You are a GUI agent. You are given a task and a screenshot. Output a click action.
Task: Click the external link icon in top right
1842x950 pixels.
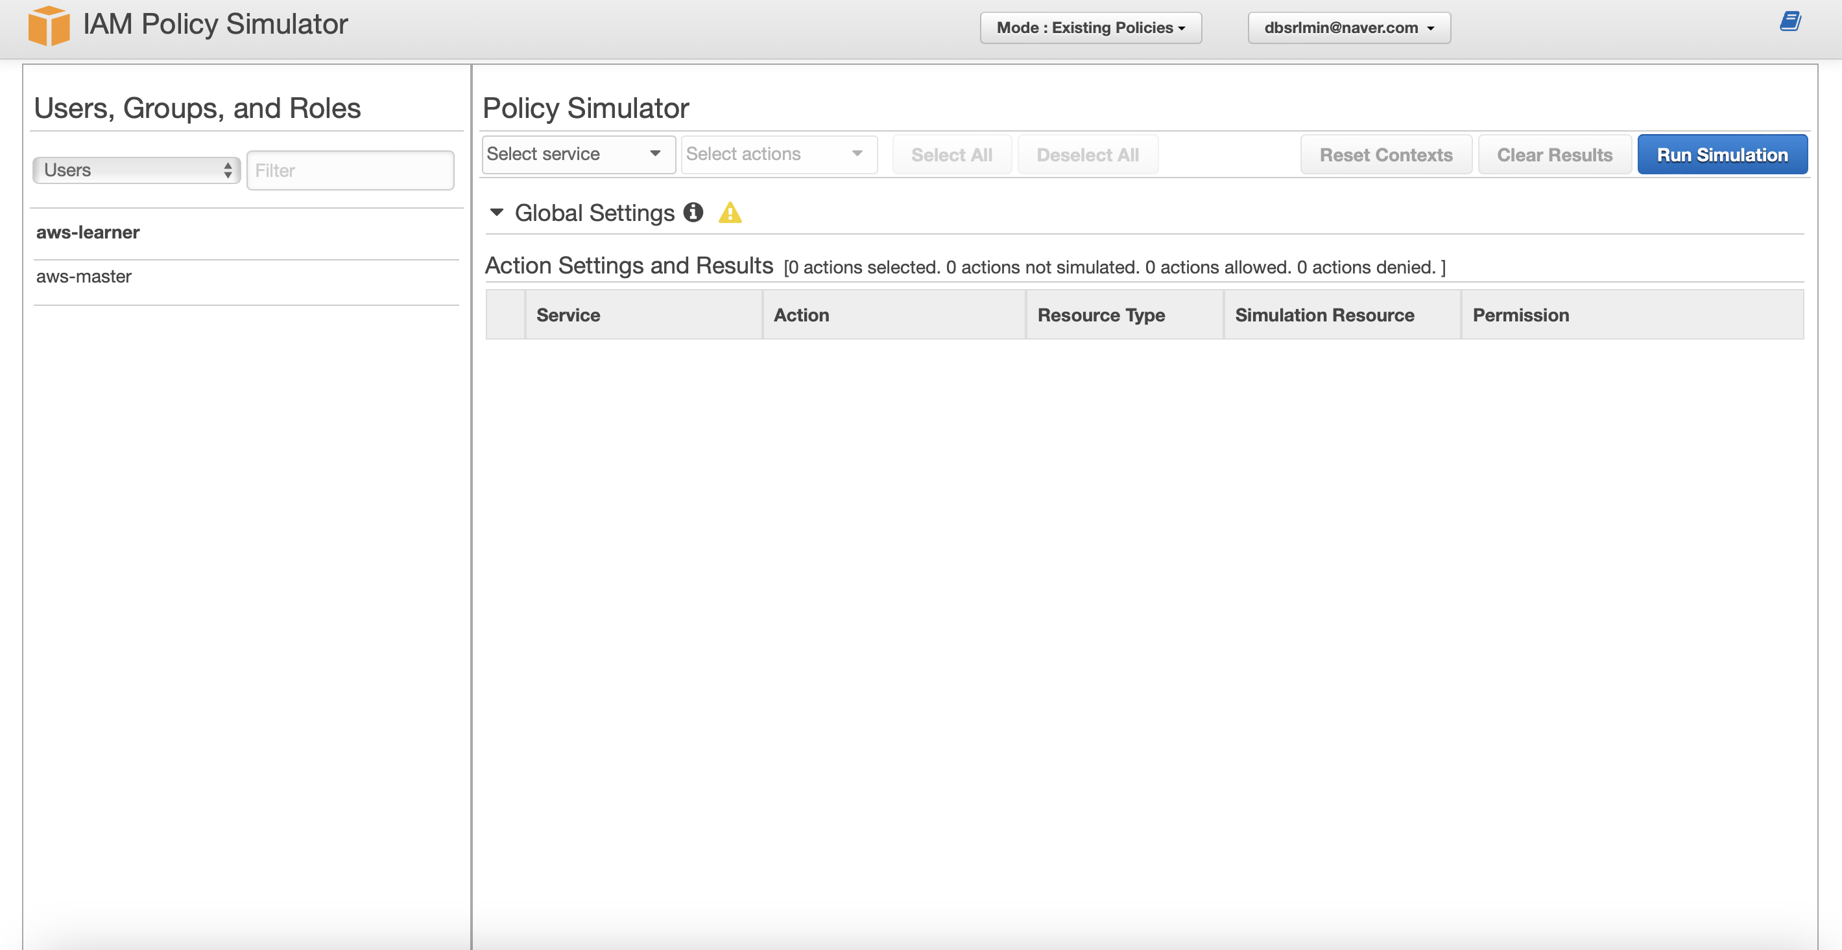pyautogui.click(x=1790, y=21)
